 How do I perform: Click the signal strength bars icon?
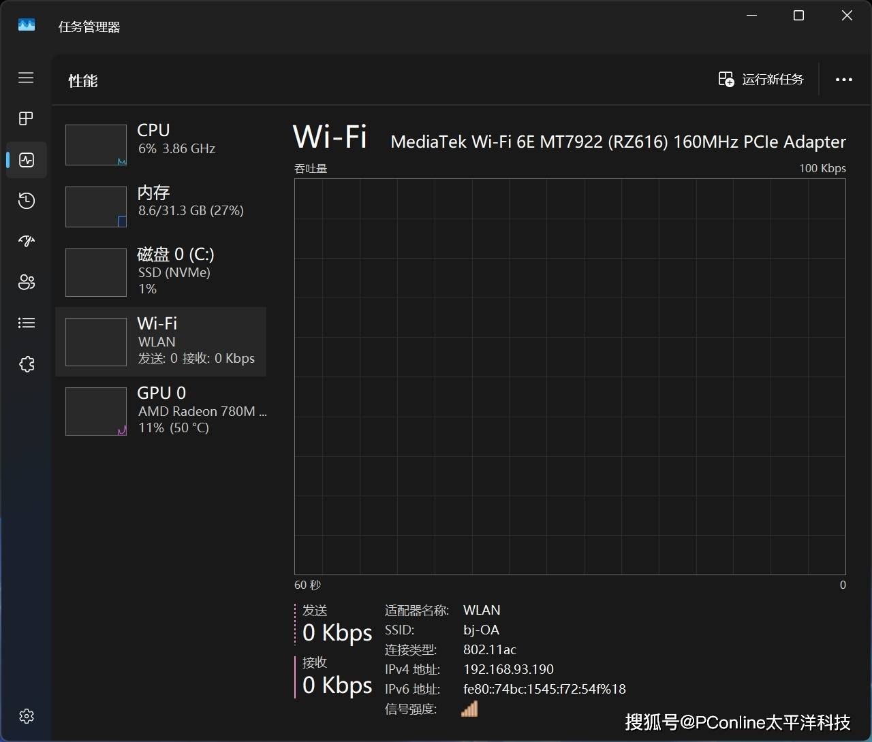point(469,709)
